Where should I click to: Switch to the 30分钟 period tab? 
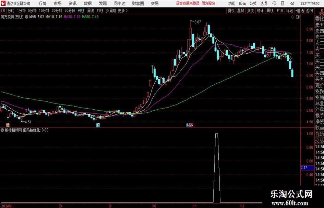57,11
